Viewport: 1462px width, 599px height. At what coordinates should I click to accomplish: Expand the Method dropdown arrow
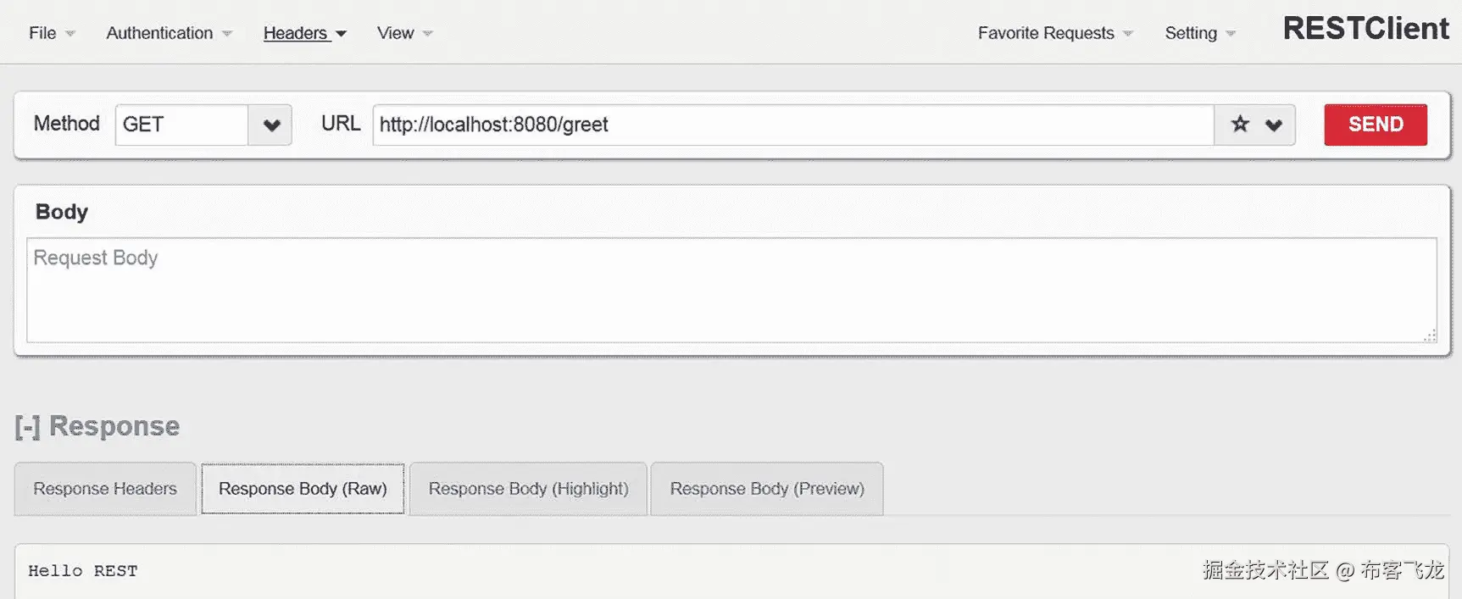pyautogui.click(x=271, y=125)
